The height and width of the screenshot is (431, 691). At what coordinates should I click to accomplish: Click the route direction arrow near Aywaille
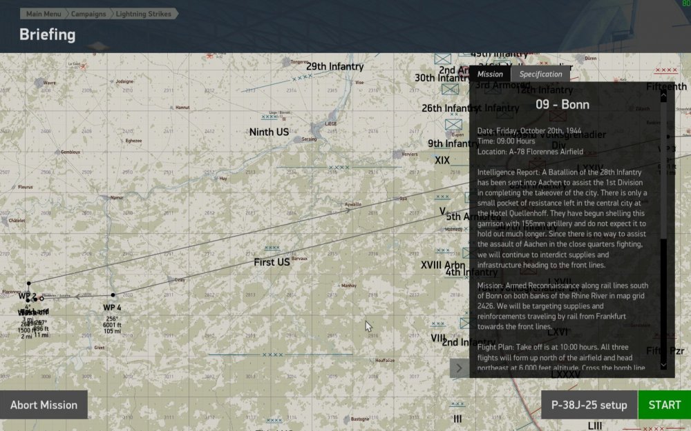point(348,211)
